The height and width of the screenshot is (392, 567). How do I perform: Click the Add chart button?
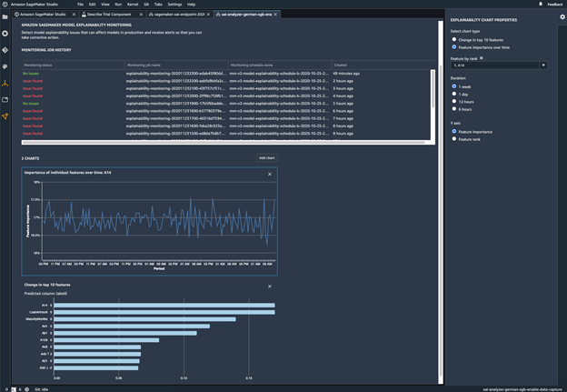[x=266, y=157]
